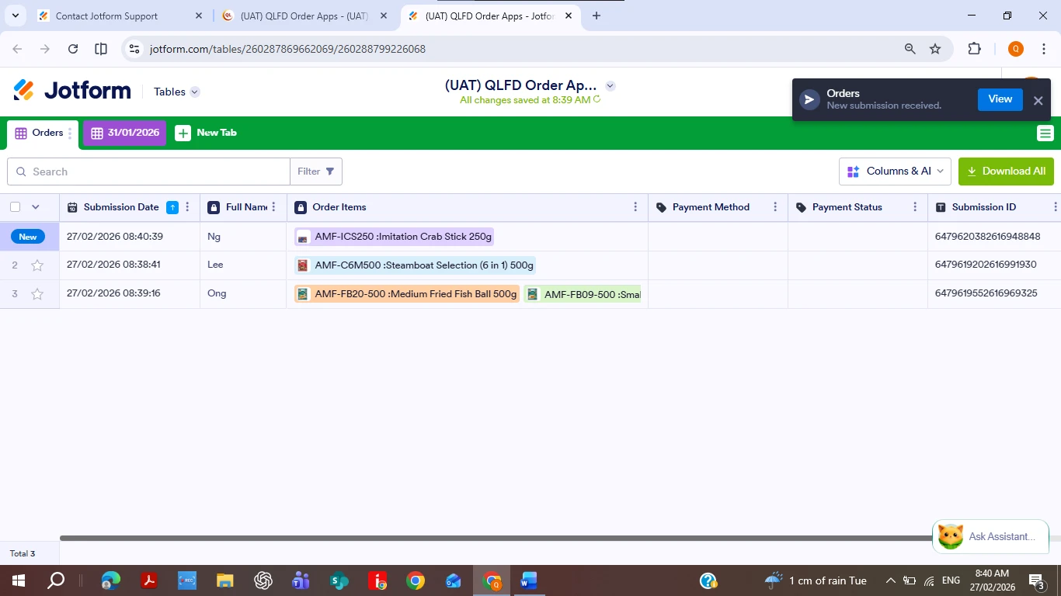Click View on the new submission notification

pyautogui.click(x=1000, y=99)
